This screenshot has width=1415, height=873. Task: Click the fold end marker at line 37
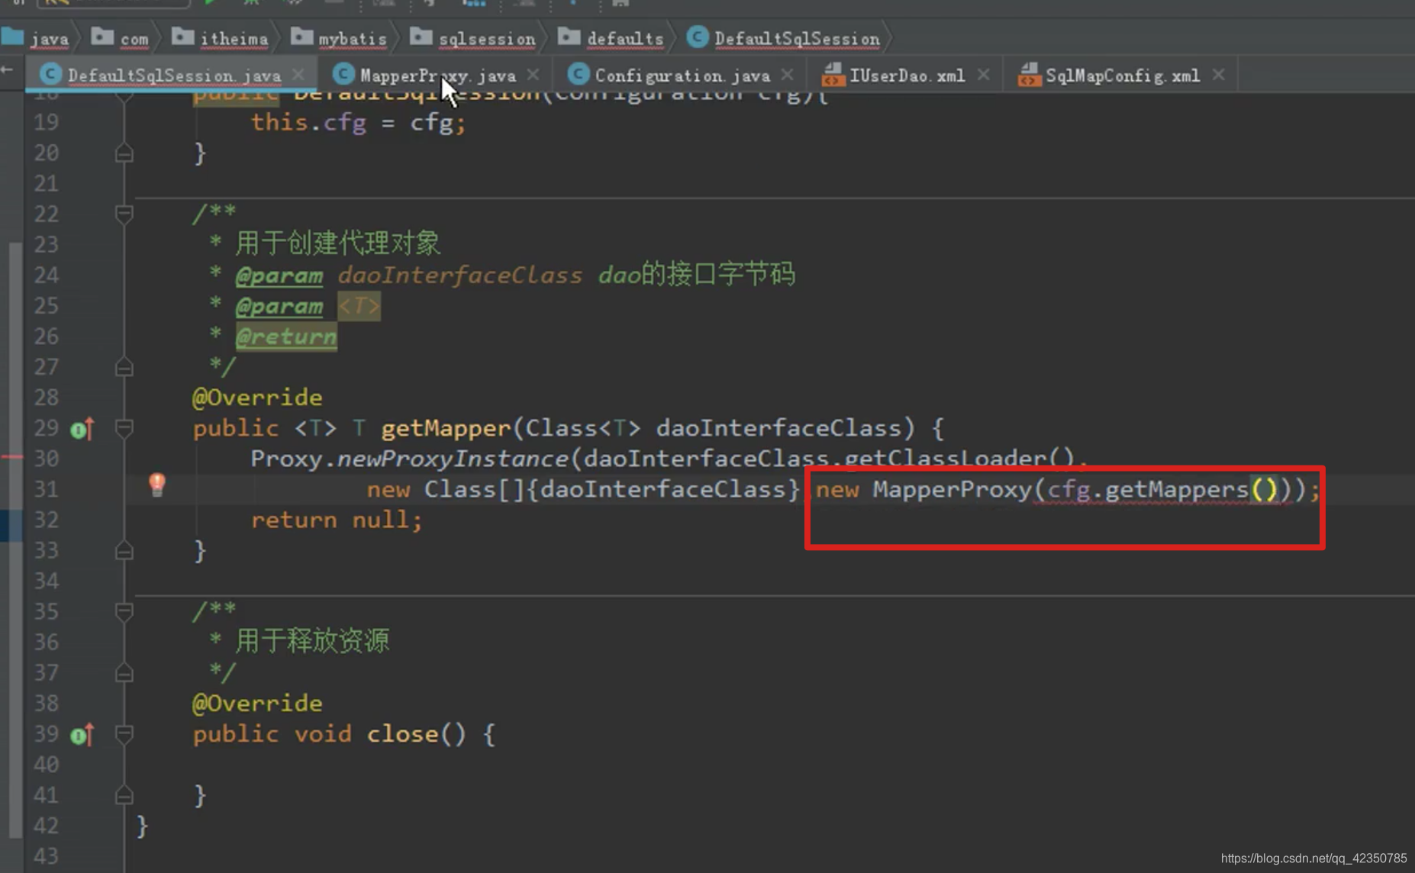(124, 673)
